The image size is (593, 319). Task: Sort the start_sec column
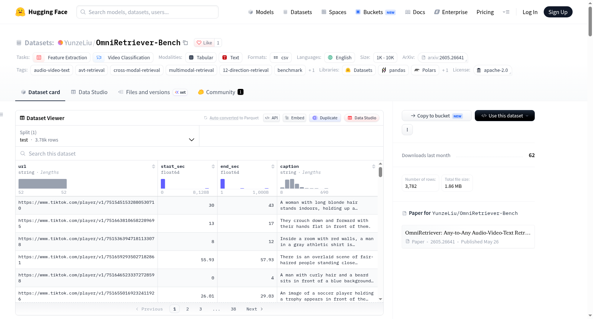(x=213, y=166)
